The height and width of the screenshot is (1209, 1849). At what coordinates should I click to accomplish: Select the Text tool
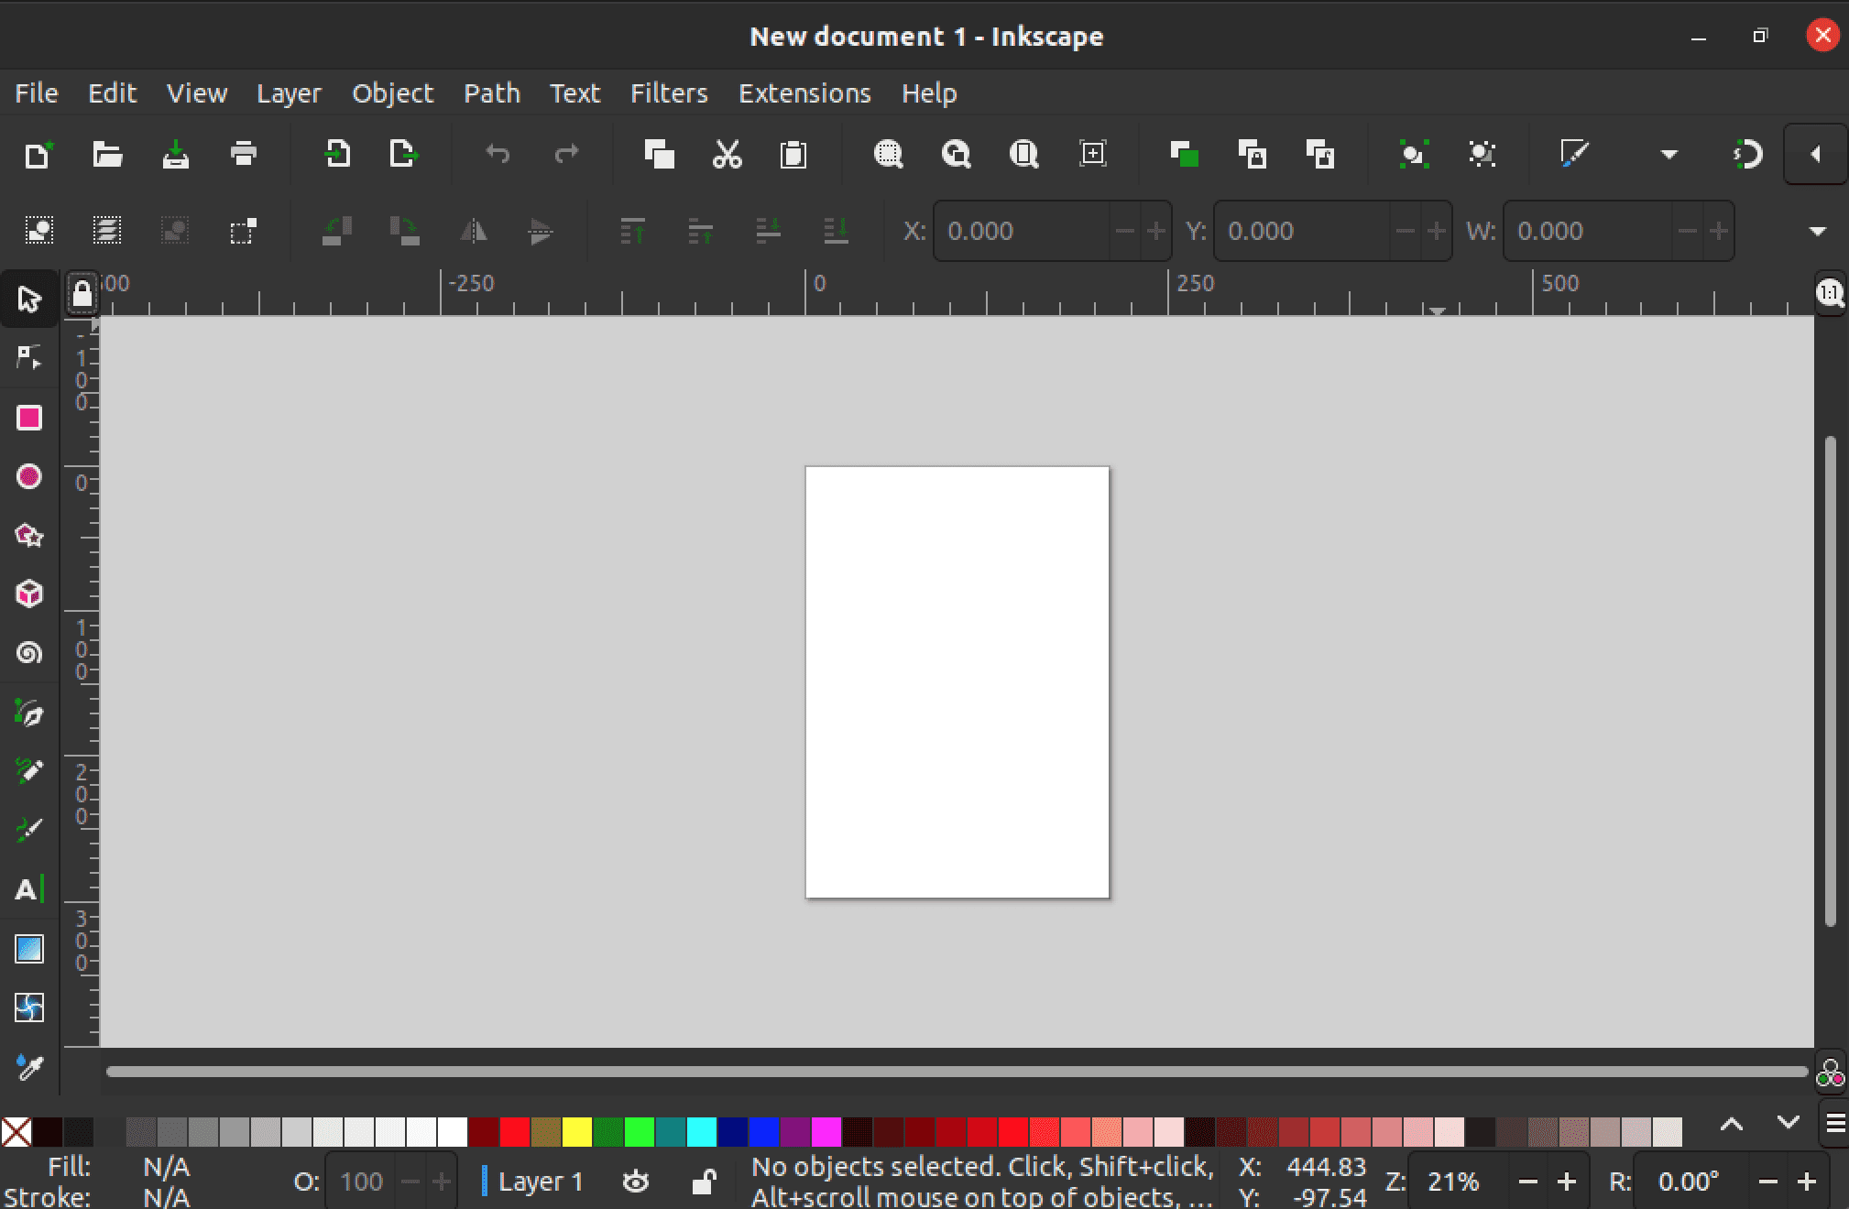pyautogui.click(x=28, y=888)
